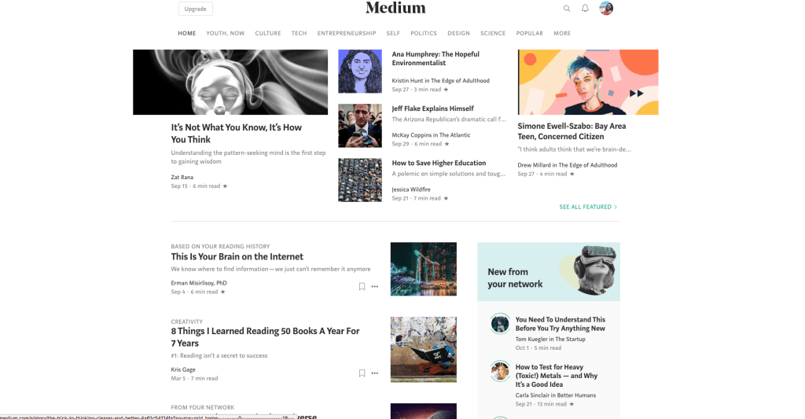The image size is (805, 419).
Task: Open the Simone Ewell-Szabo illustration thumbnail
Action: [x=588, y=83]
